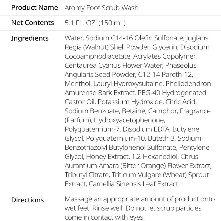This screenshot has height=221, width=221.
Task: Click Potassium Hydroxide in the list
Action: (x=128, y=101)
